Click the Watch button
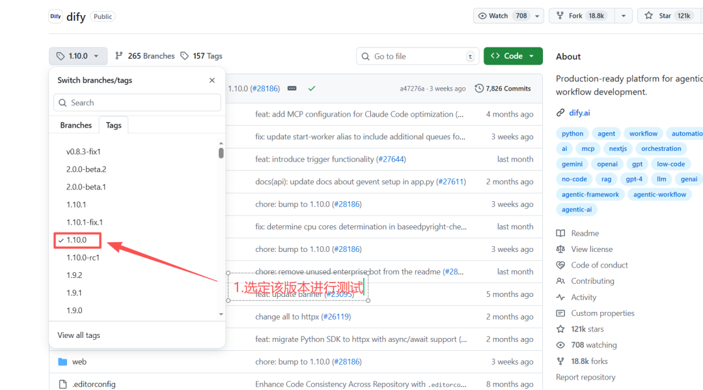 coord(502,16)
